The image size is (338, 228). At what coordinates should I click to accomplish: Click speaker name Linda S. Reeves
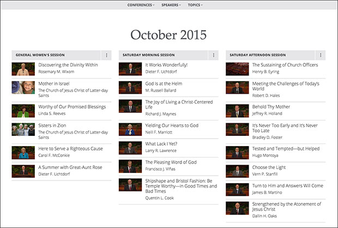tap(52, 113)
